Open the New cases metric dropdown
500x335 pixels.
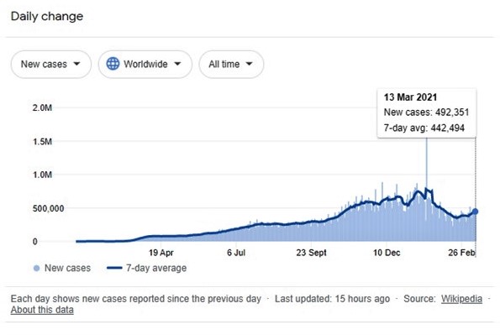pos(51,64)
